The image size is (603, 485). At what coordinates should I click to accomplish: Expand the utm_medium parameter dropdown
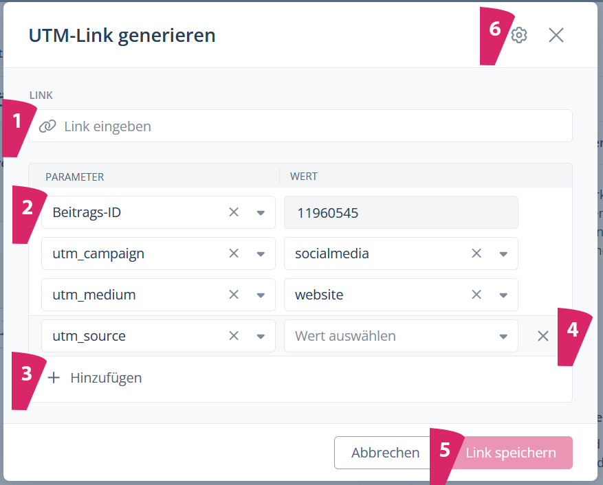pos(261,295)
